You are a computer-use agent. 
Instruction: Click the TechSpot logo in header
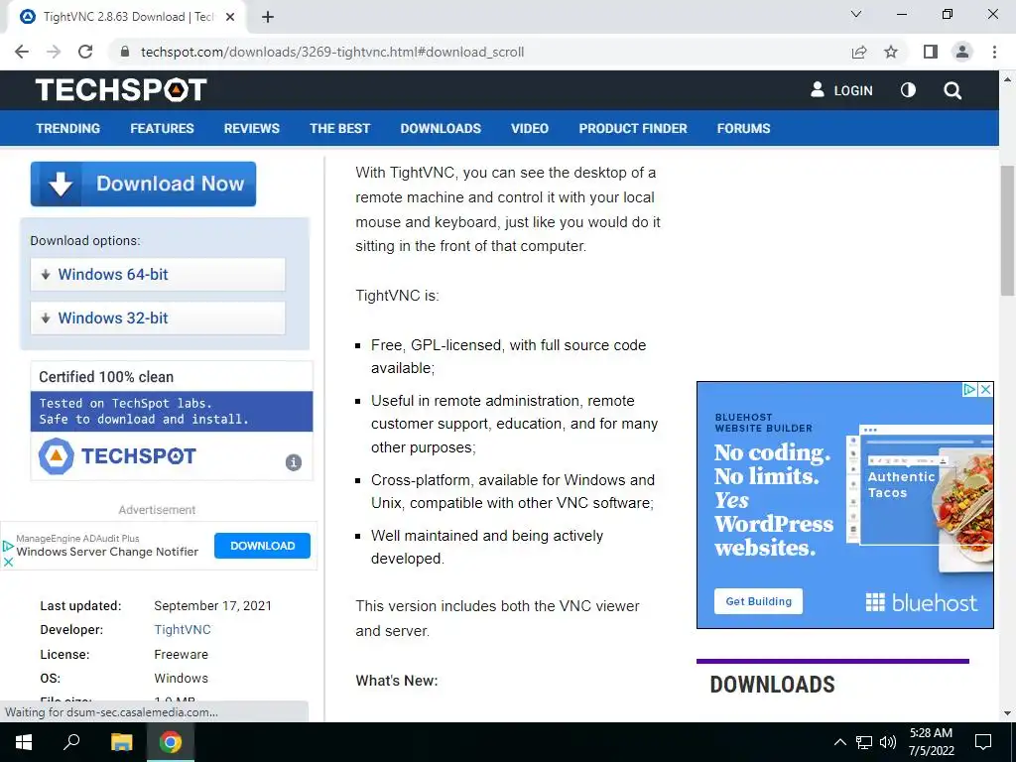click(121, 90)
